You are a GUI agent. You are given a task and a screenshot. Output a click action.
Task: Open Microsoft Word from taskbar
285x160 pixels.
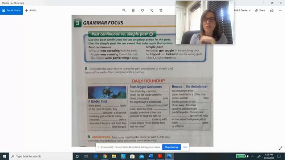[151, 156]
